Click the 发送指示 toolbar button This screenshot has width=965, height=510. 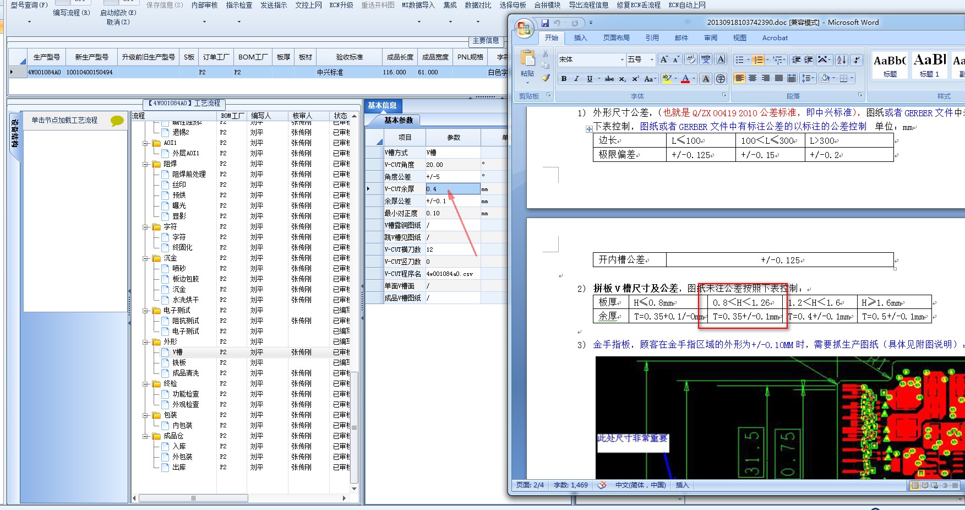(x=274, y=5)
